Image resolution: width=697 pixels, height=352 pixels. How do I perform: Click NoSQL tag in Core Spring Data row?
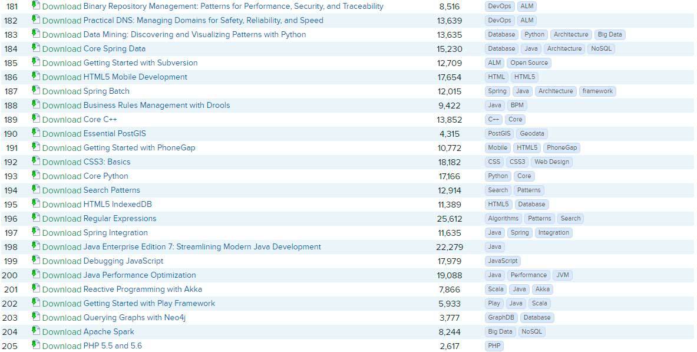(x=601, y=49)
